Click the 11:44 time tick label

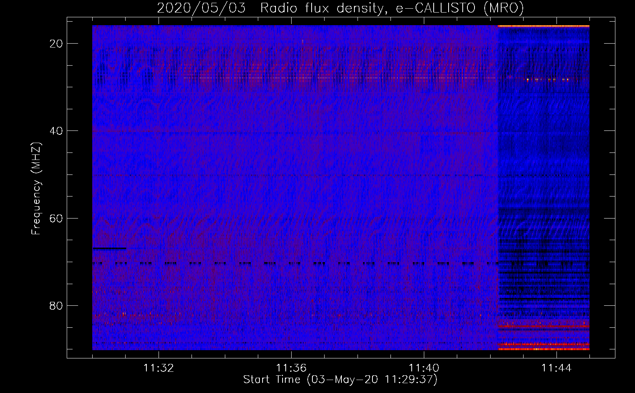point(557,368)
